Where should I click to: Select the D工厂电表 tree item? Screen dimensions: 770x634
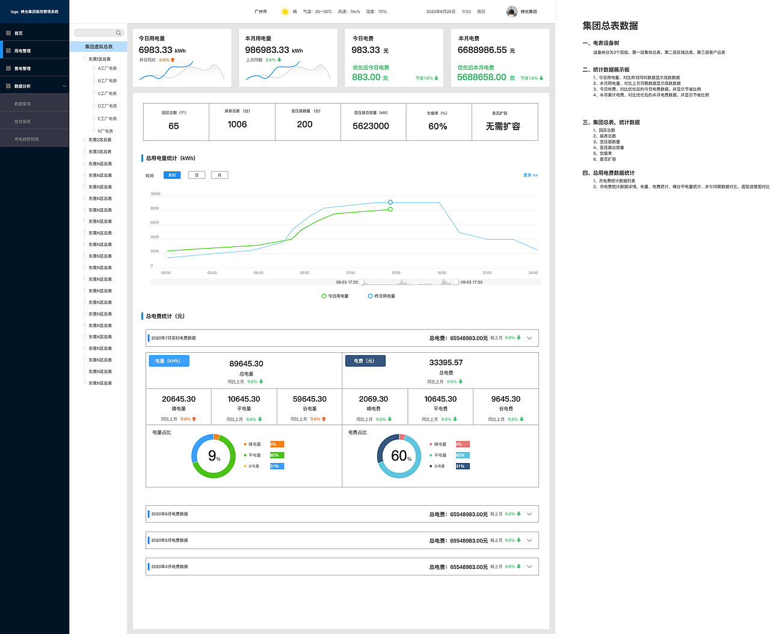[107, 106]
